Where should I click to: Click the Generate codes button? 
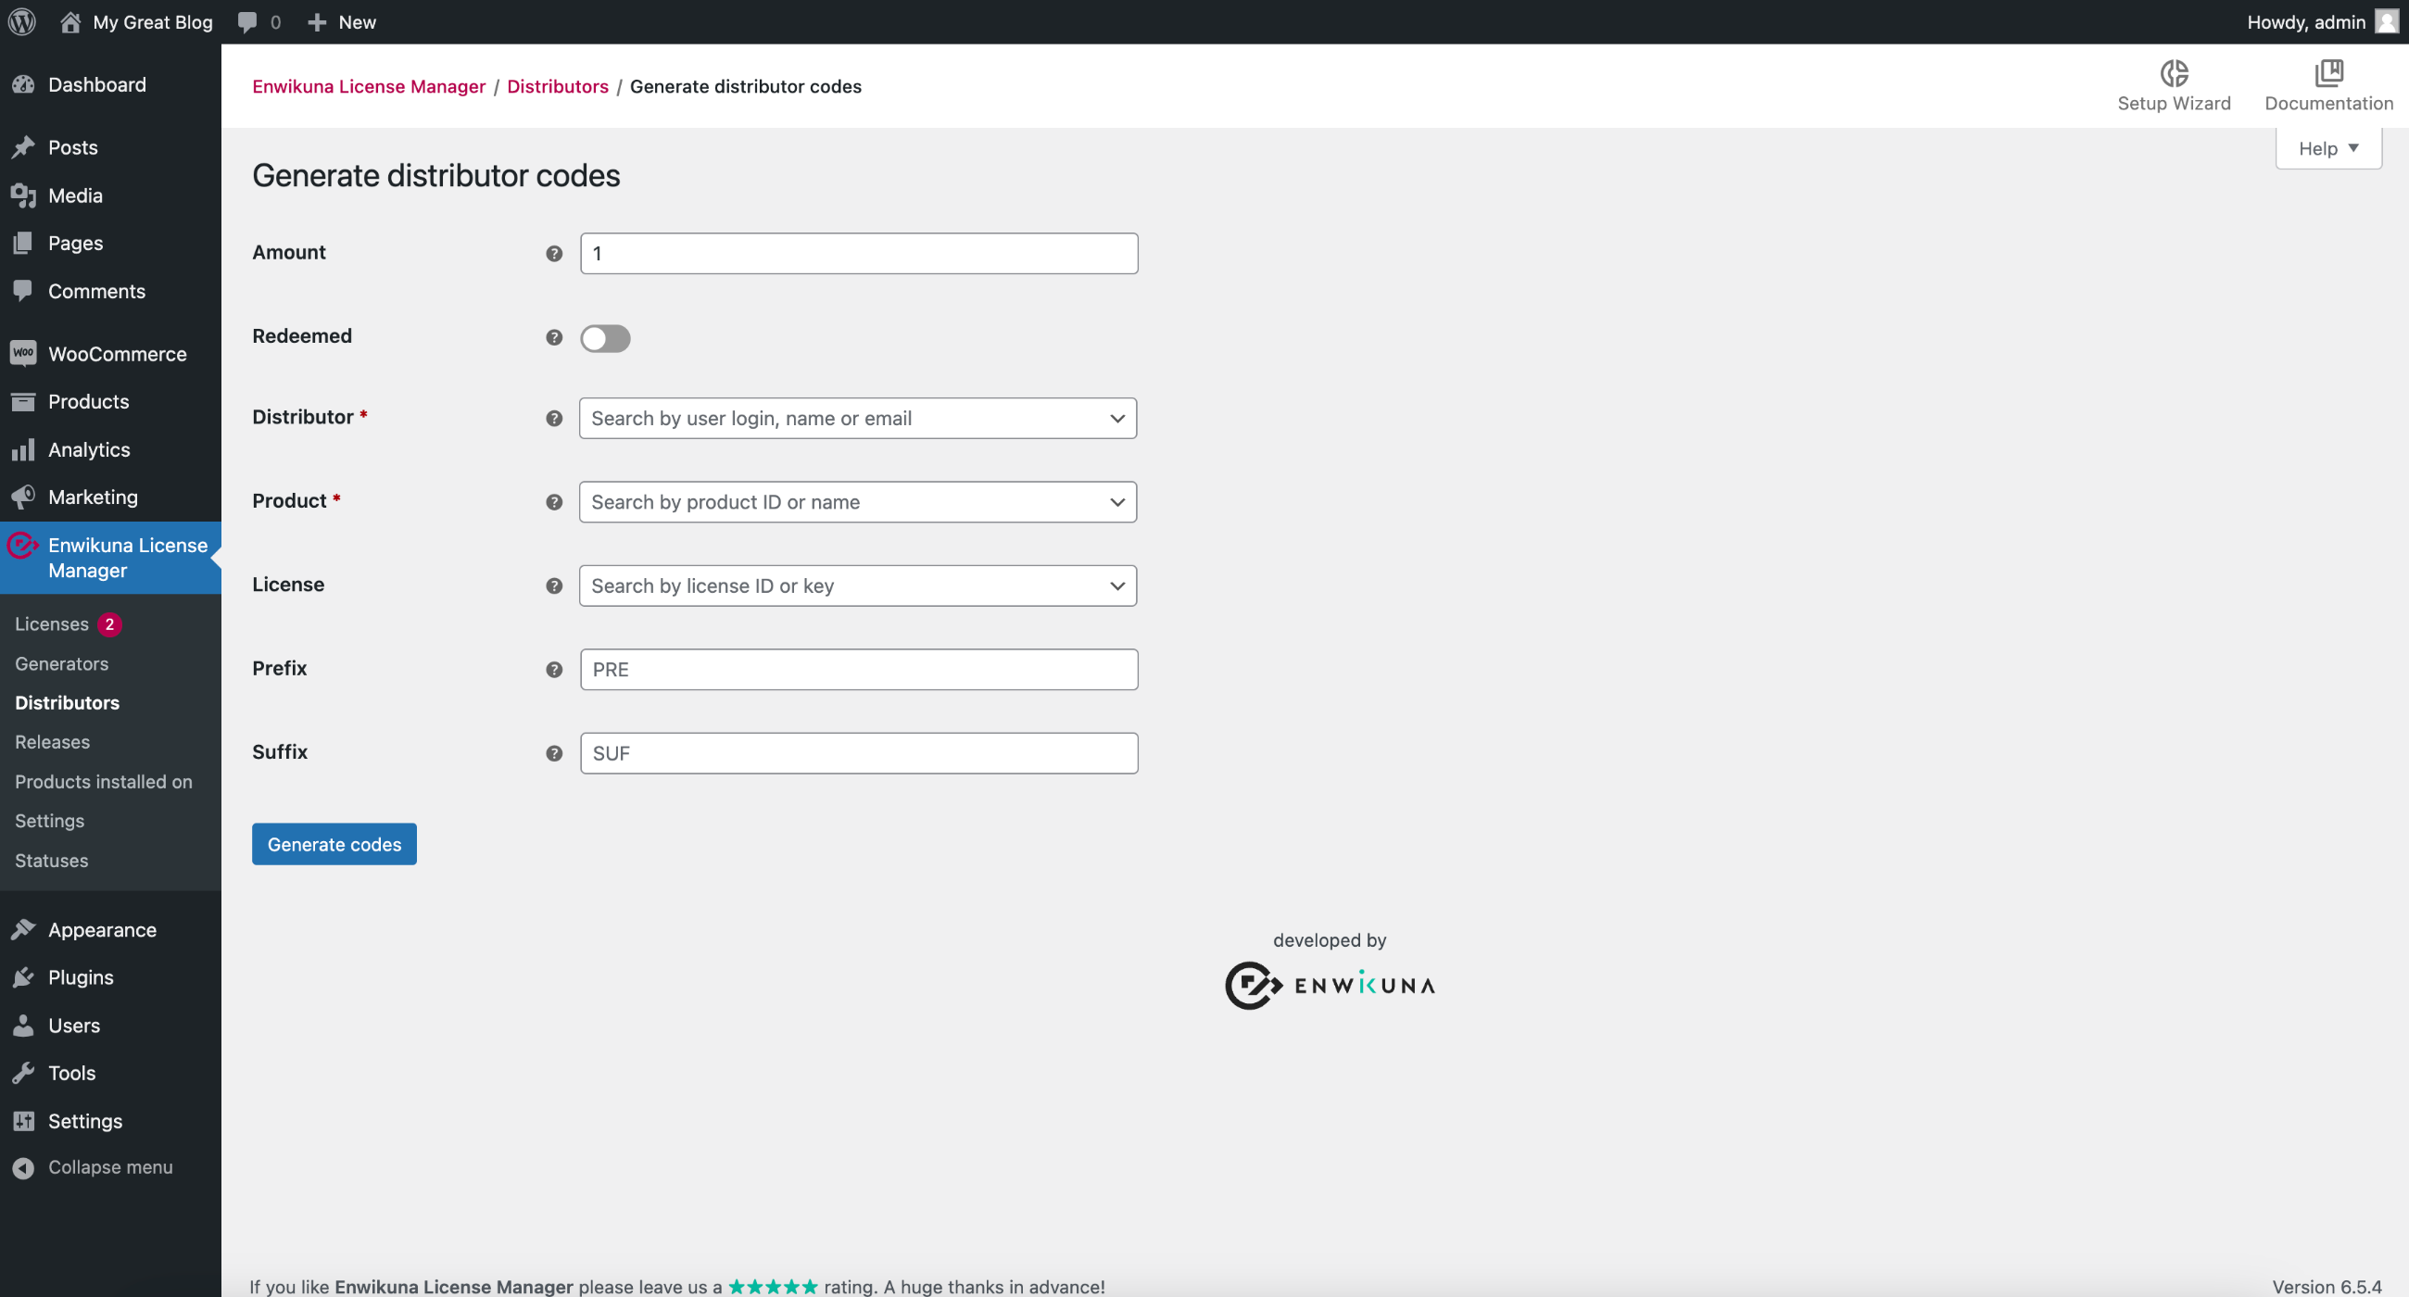[x=334, y=844]
